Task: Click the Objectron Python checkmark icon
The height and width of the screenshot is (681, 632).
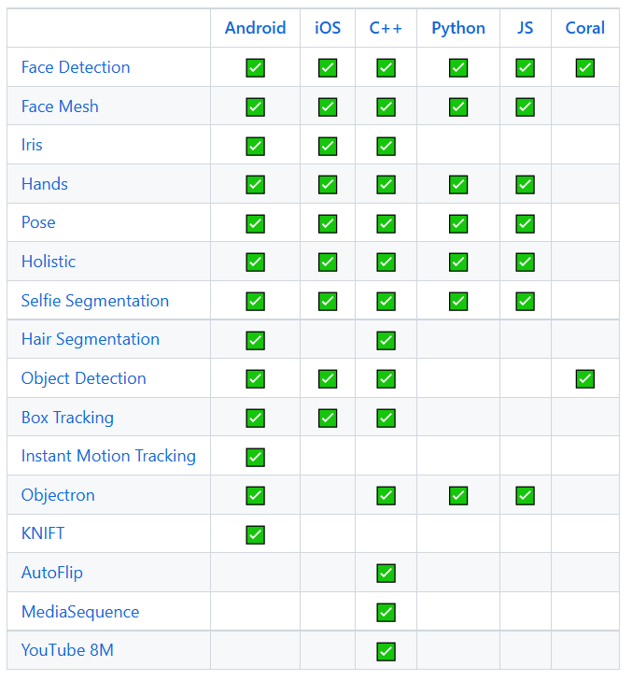Action: click(458, 495)
